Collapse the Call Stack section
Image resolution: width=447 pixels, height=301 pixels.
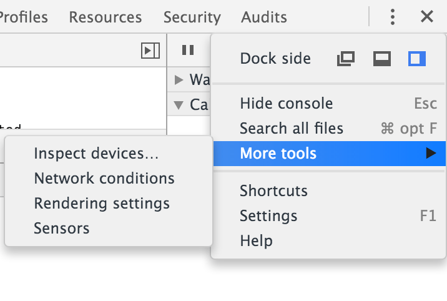[179, 104]
